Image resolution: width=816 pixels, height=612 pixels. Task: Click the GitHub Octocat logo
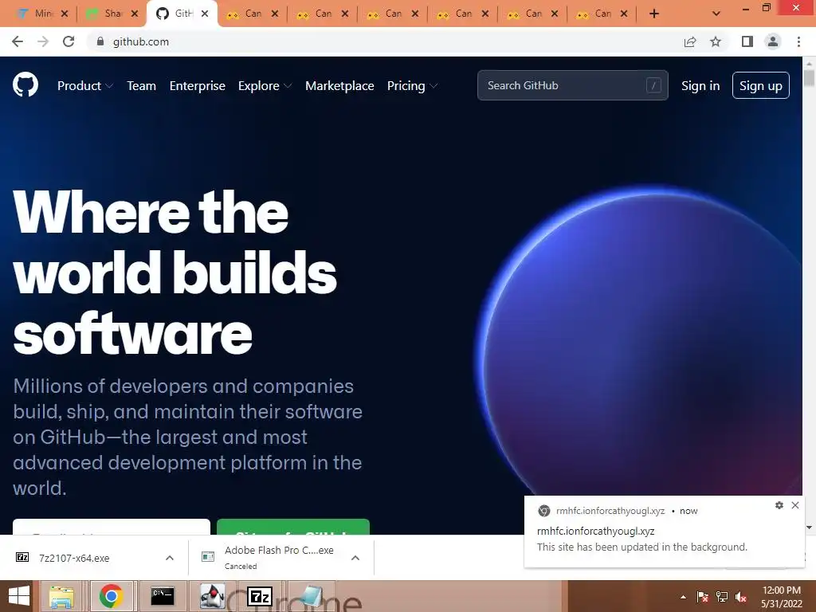click(x=25, y=84)
